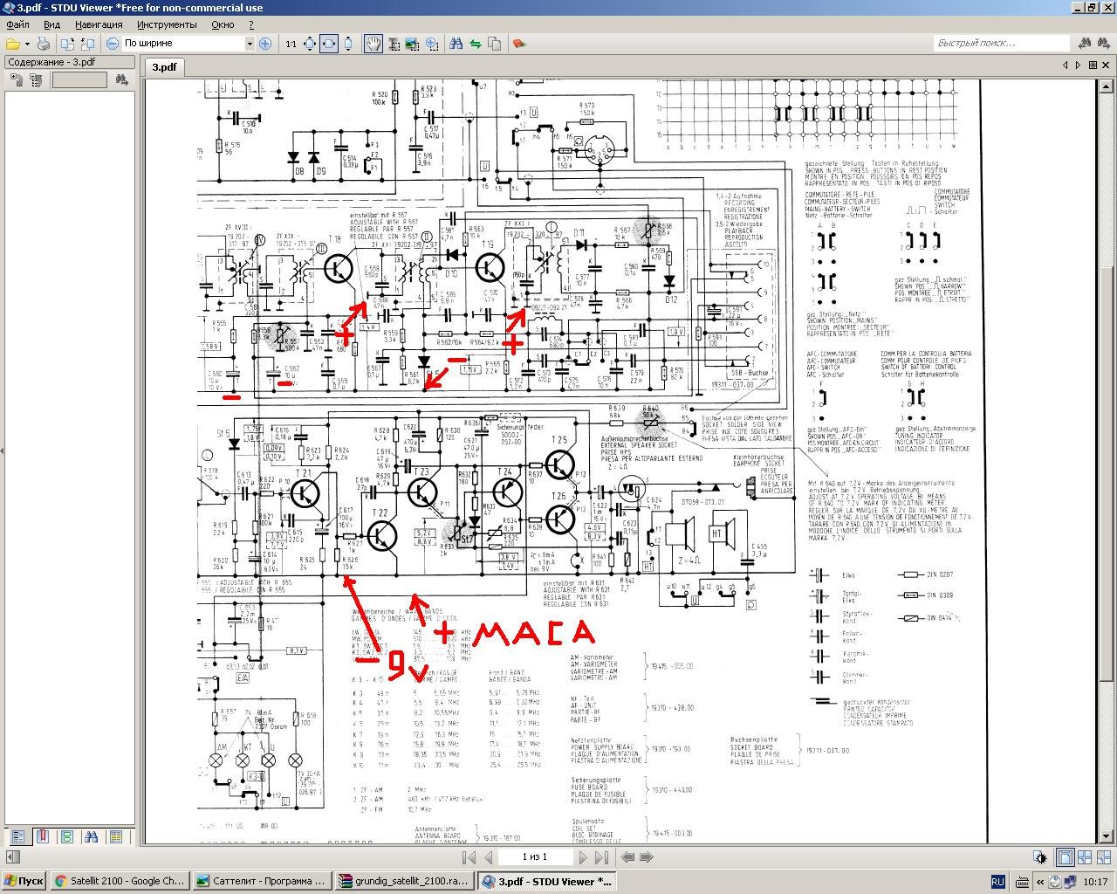1117x894 pixels.
Task: Select the hand pan tool
Action: 373,44
